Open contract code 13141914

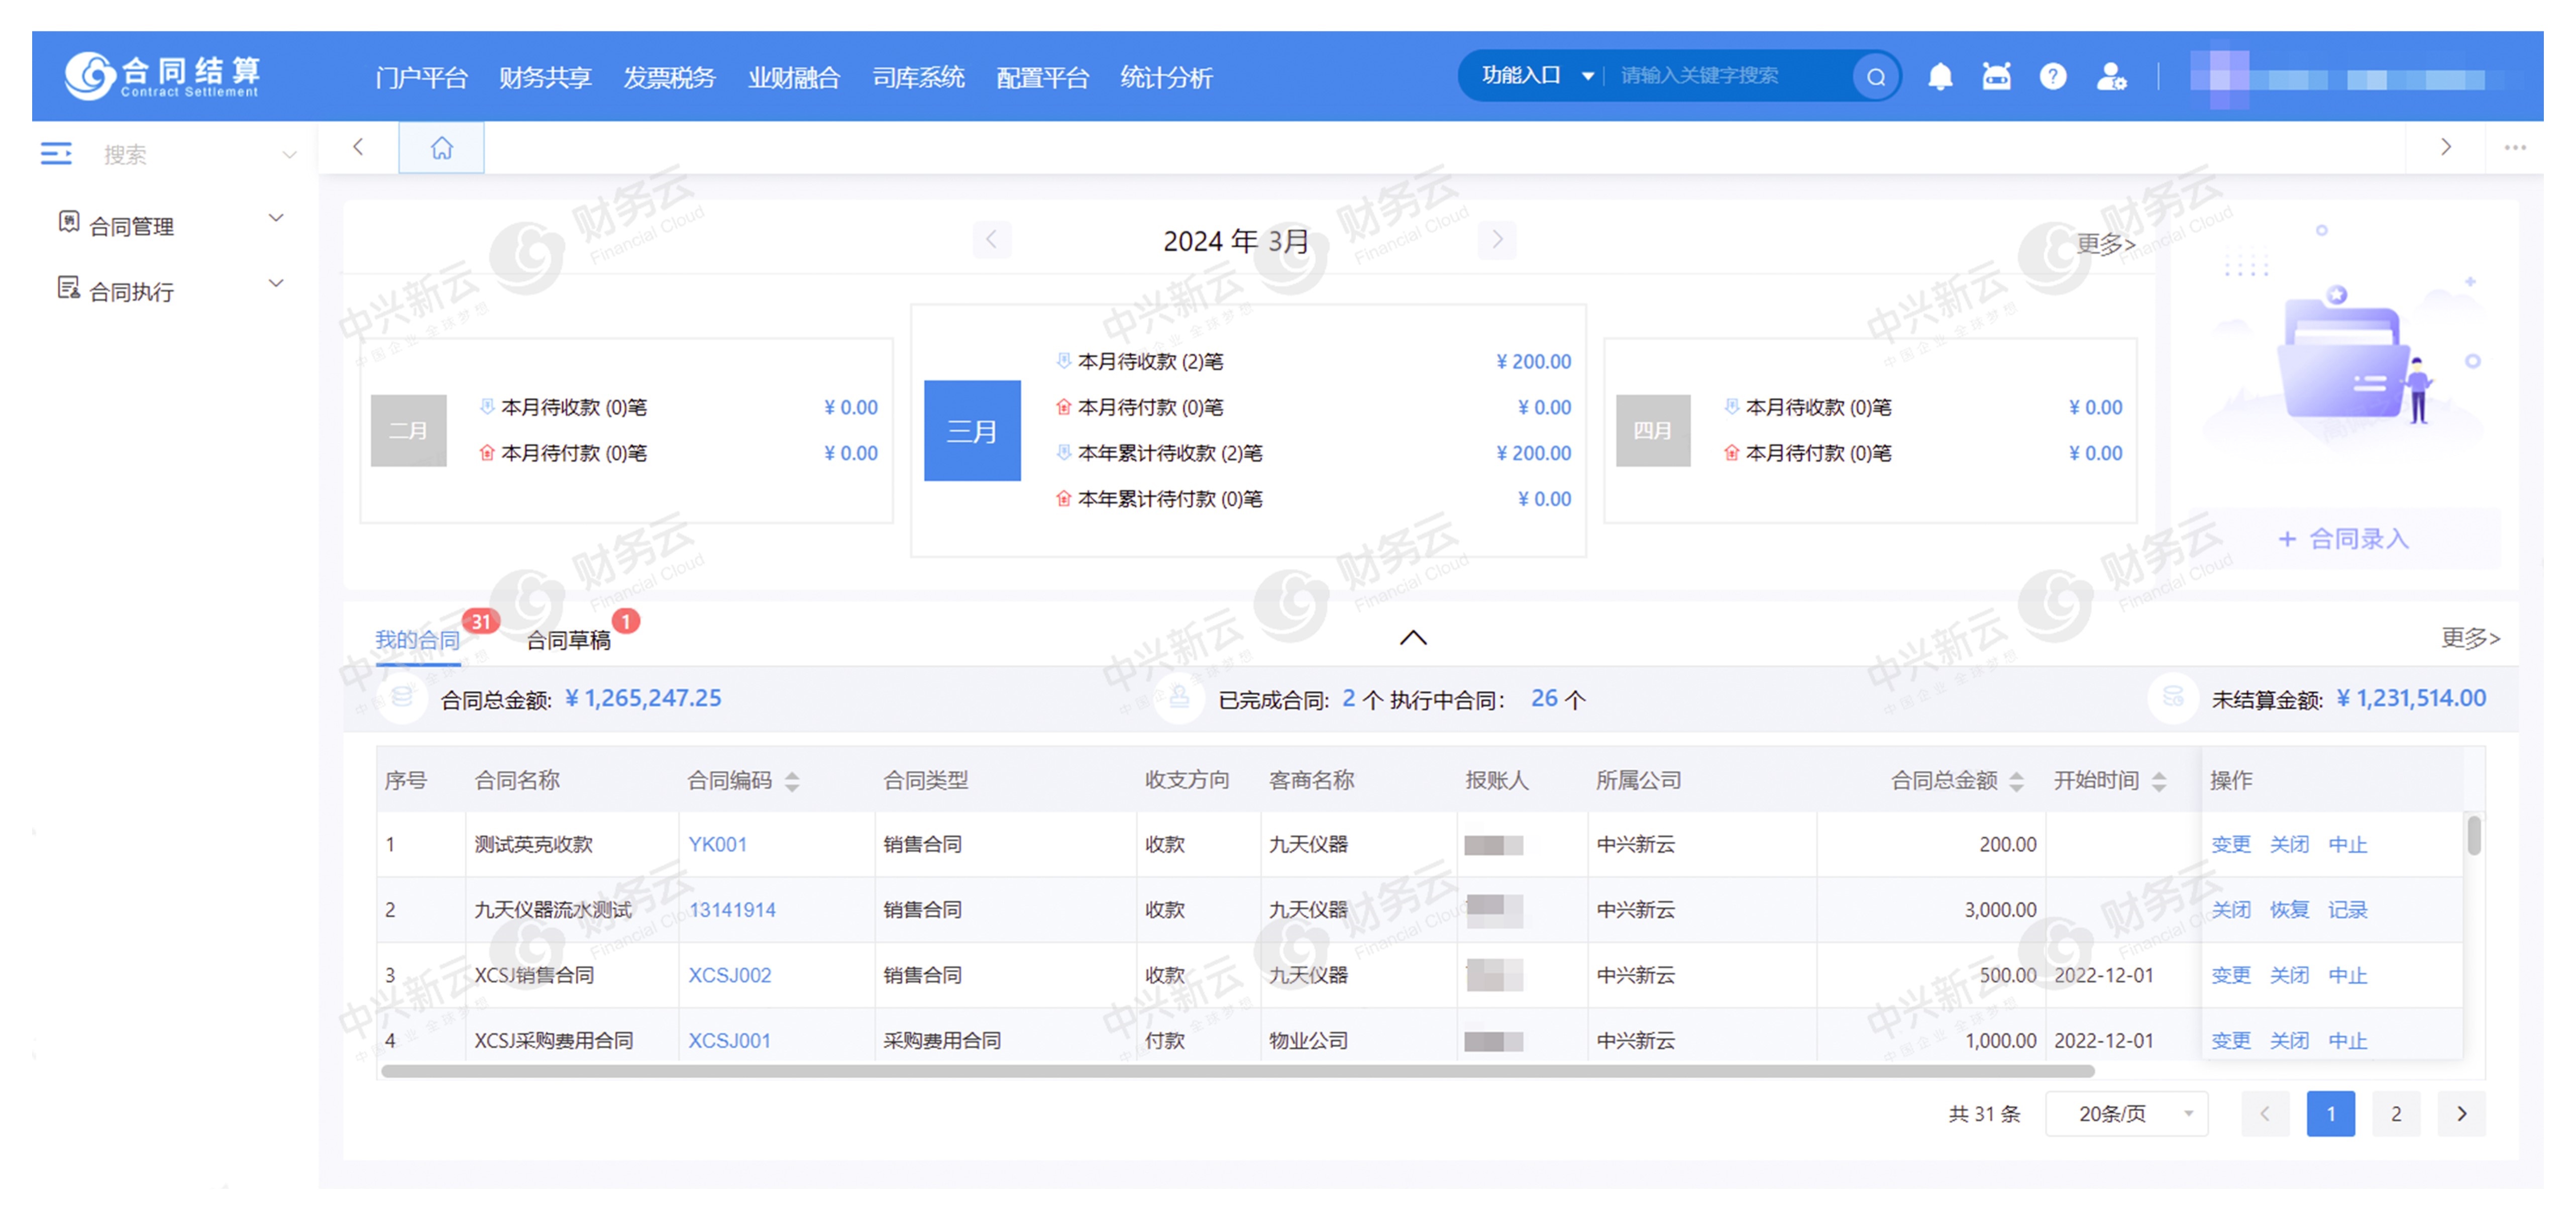pos(732,910)
